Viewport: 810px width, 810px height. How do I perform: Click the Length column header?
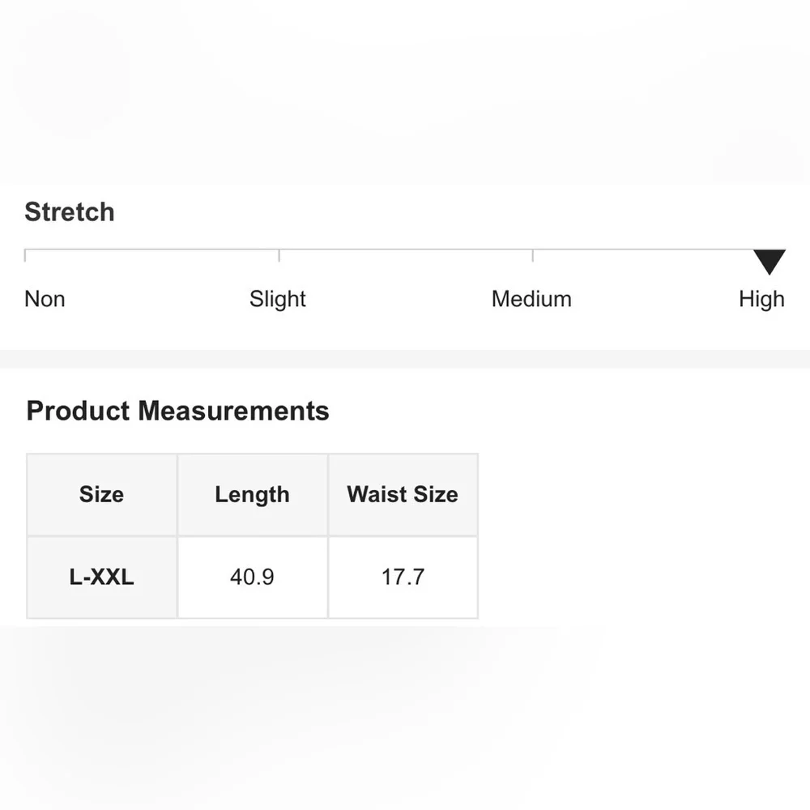tap(252, 494)
